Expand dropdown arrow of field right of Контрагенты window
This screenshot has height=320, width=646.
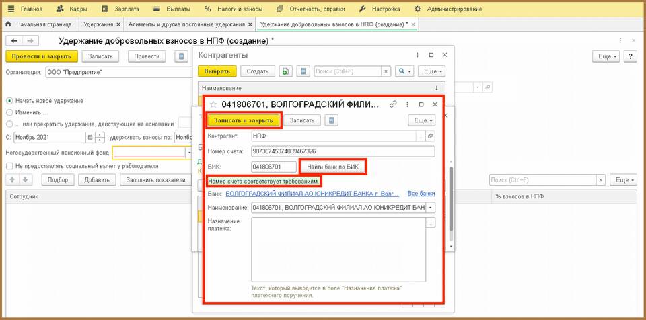click(478, 87)
